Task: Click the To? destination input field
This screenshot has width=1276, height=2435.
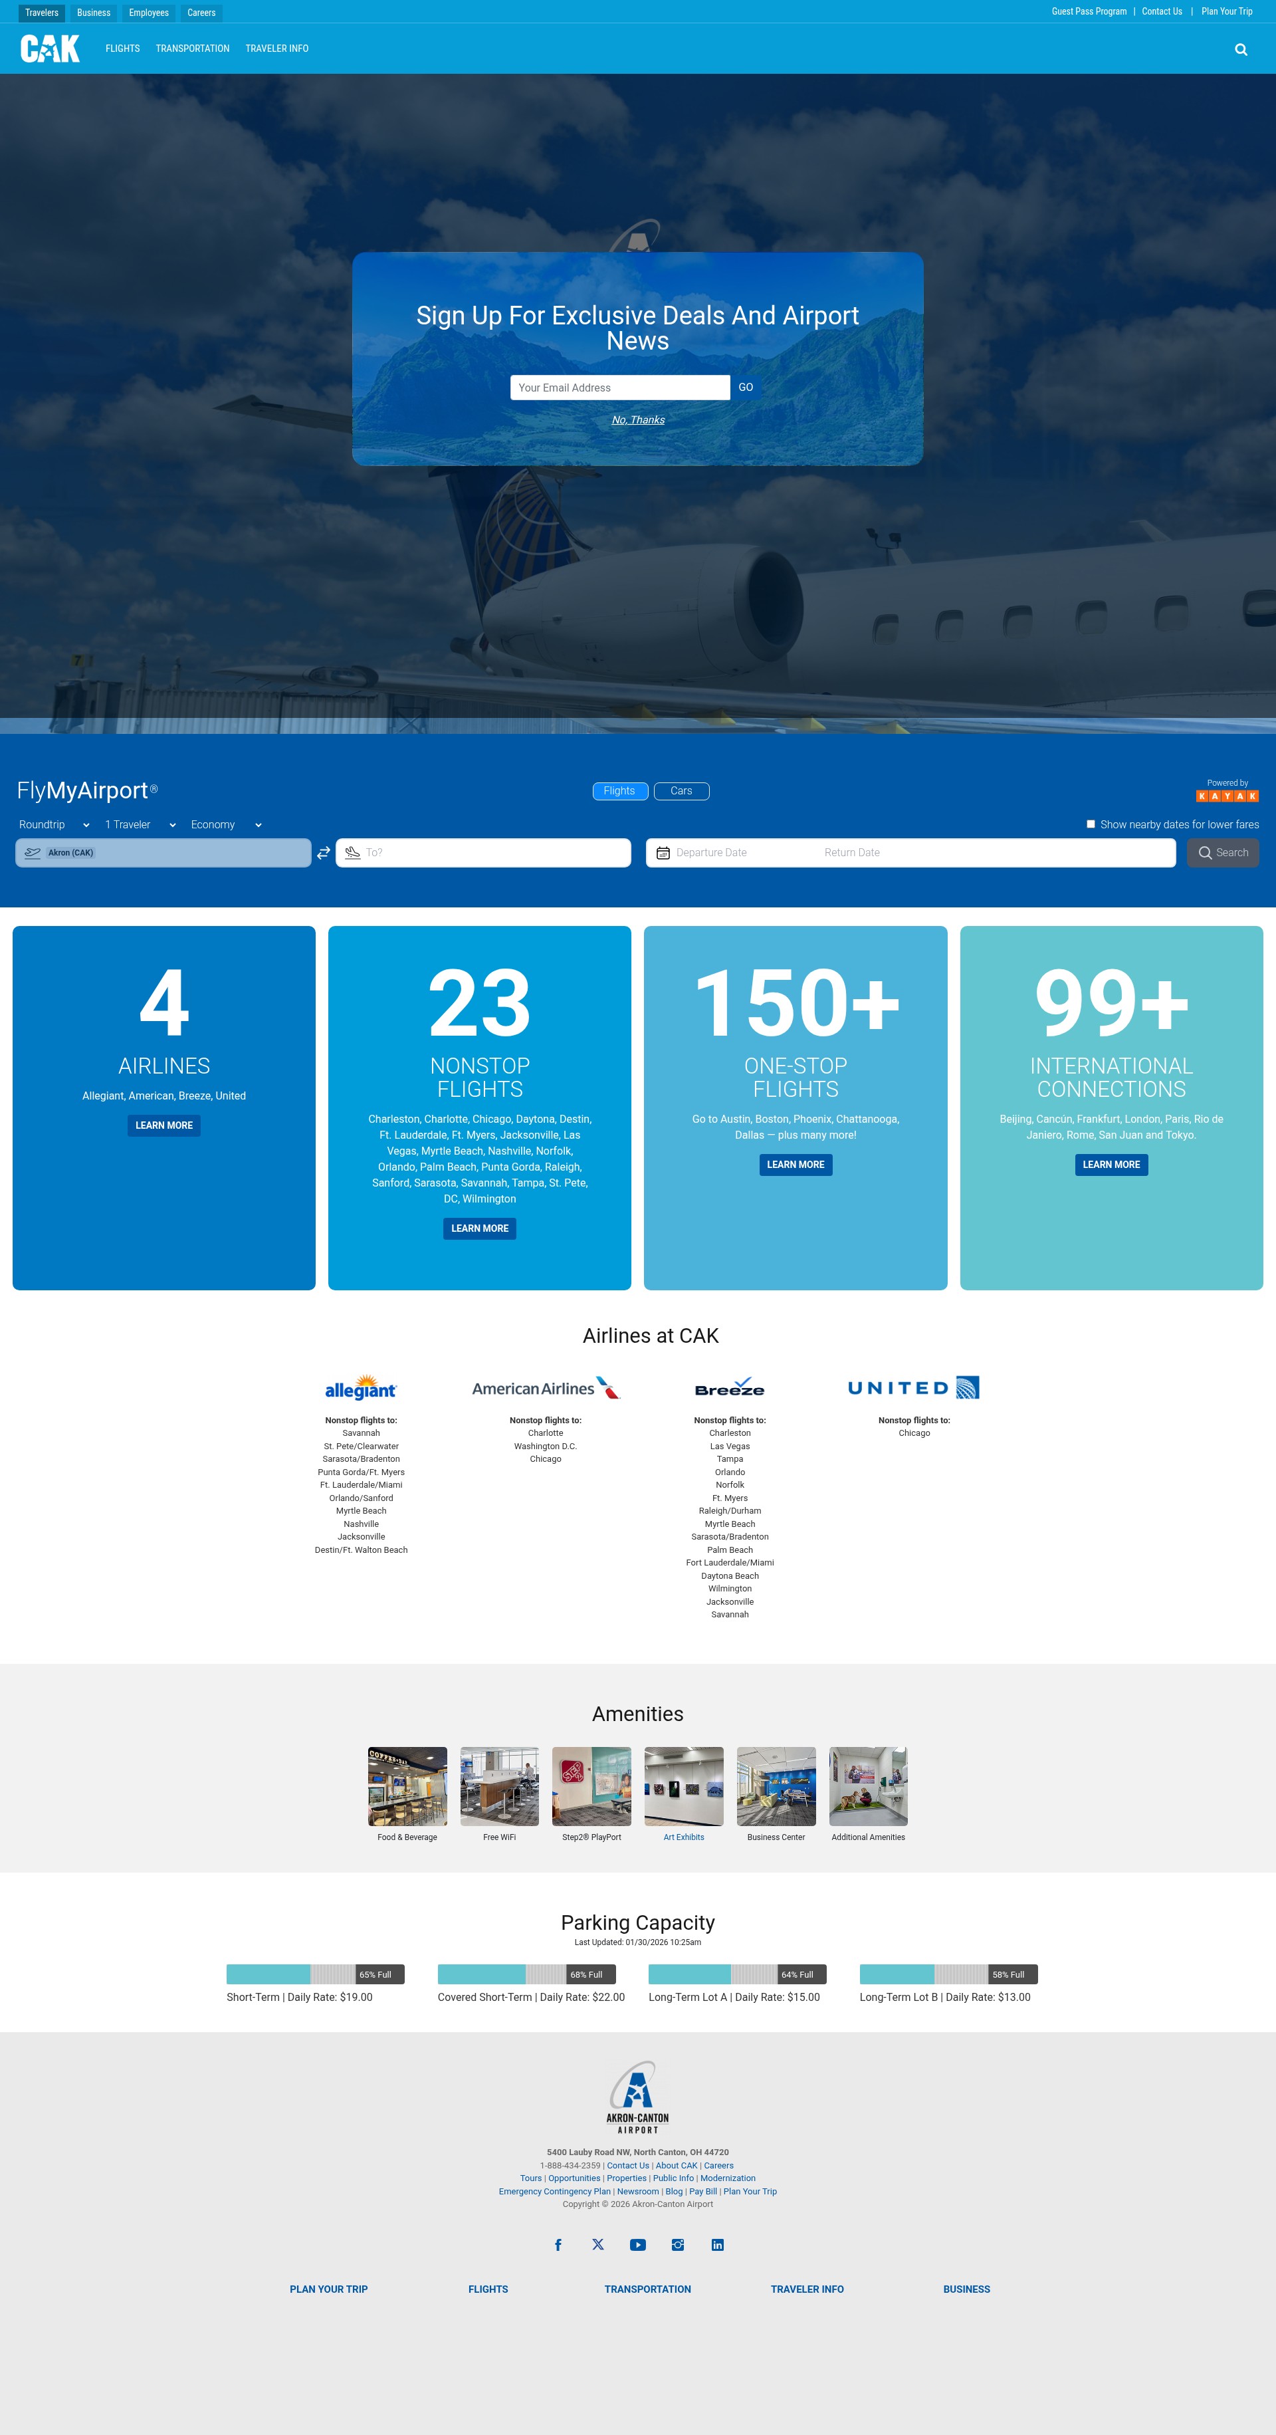Action: click(x=483, y=853)
